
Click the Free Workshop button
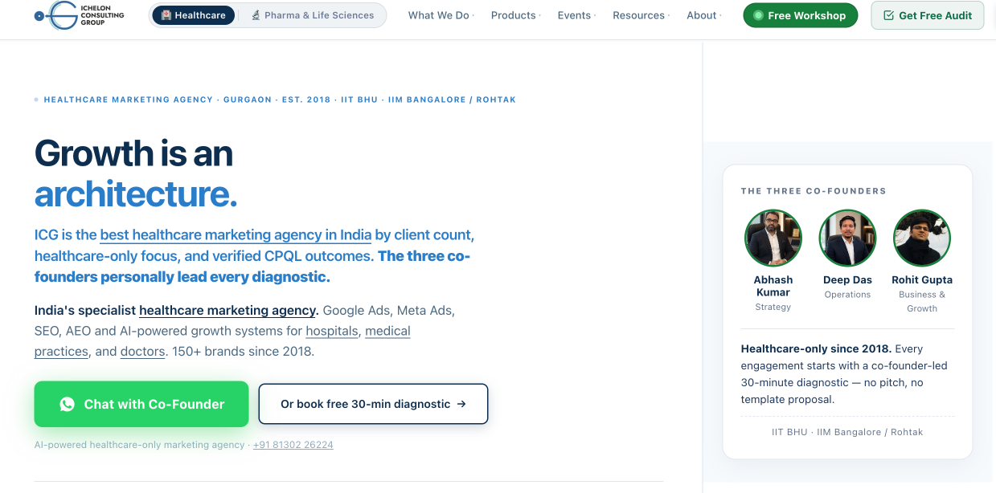click(x=800, y=15)
